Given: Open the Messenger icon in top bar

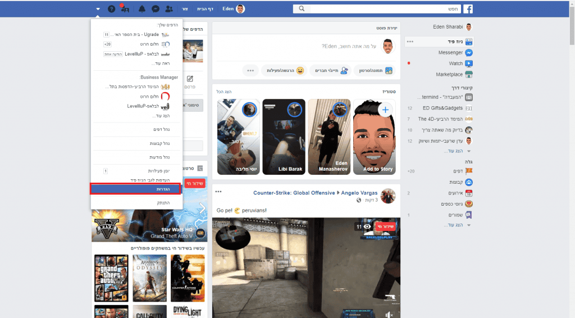Looking at the screenshot, I should click(x=156, y=9).
